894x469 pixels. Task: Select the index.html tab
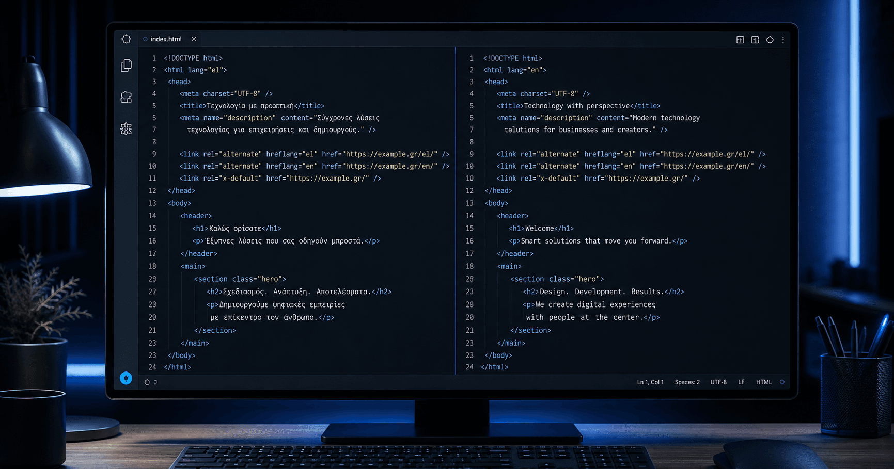tap(166, 39)
